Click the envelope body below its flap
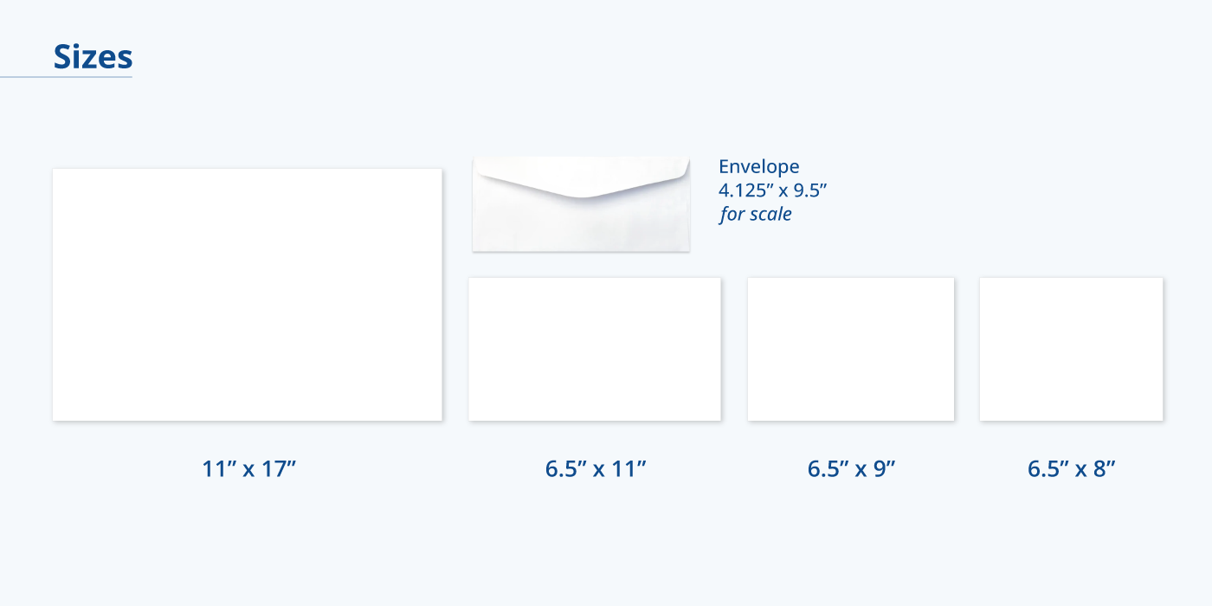Viewport: 1212px width, 606px height. (581, 227)
